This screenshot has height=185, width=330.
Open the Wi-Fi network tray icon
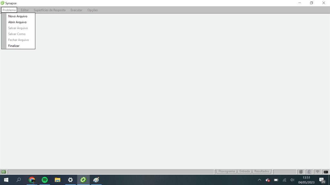(x=285, y=180)
